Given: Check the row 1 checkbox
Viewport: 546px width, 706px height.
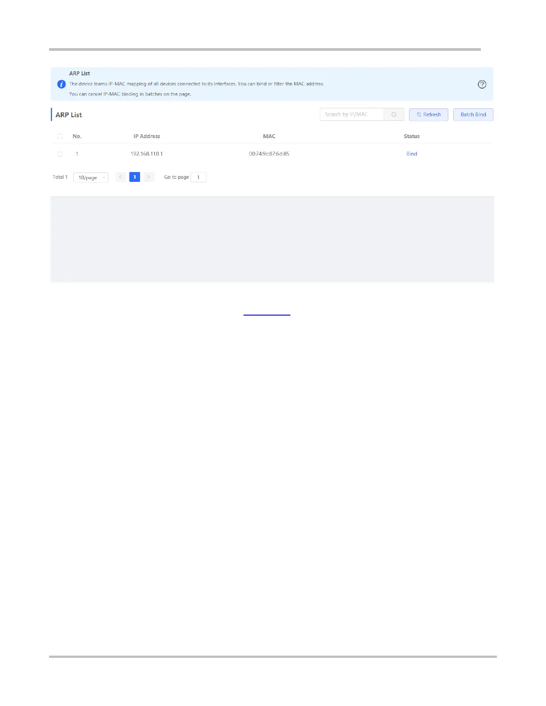Looking at the screenshot, I should click(60, 154).
